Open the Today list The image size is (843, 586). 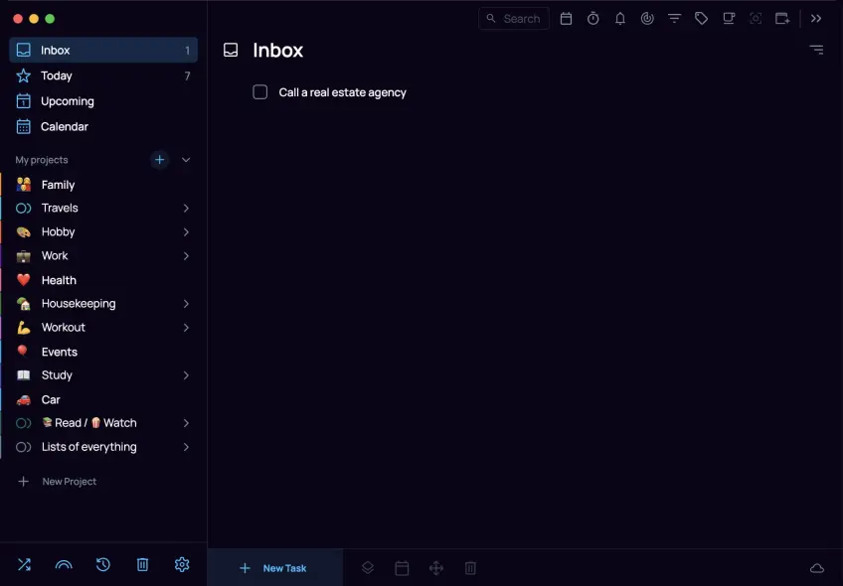57,76
